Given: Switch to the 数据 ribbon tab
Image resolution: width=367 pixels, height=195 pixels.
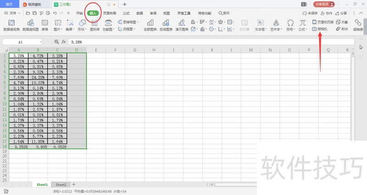Looking at the screenshot, I should pyautogui.click(x=140, y=13).
